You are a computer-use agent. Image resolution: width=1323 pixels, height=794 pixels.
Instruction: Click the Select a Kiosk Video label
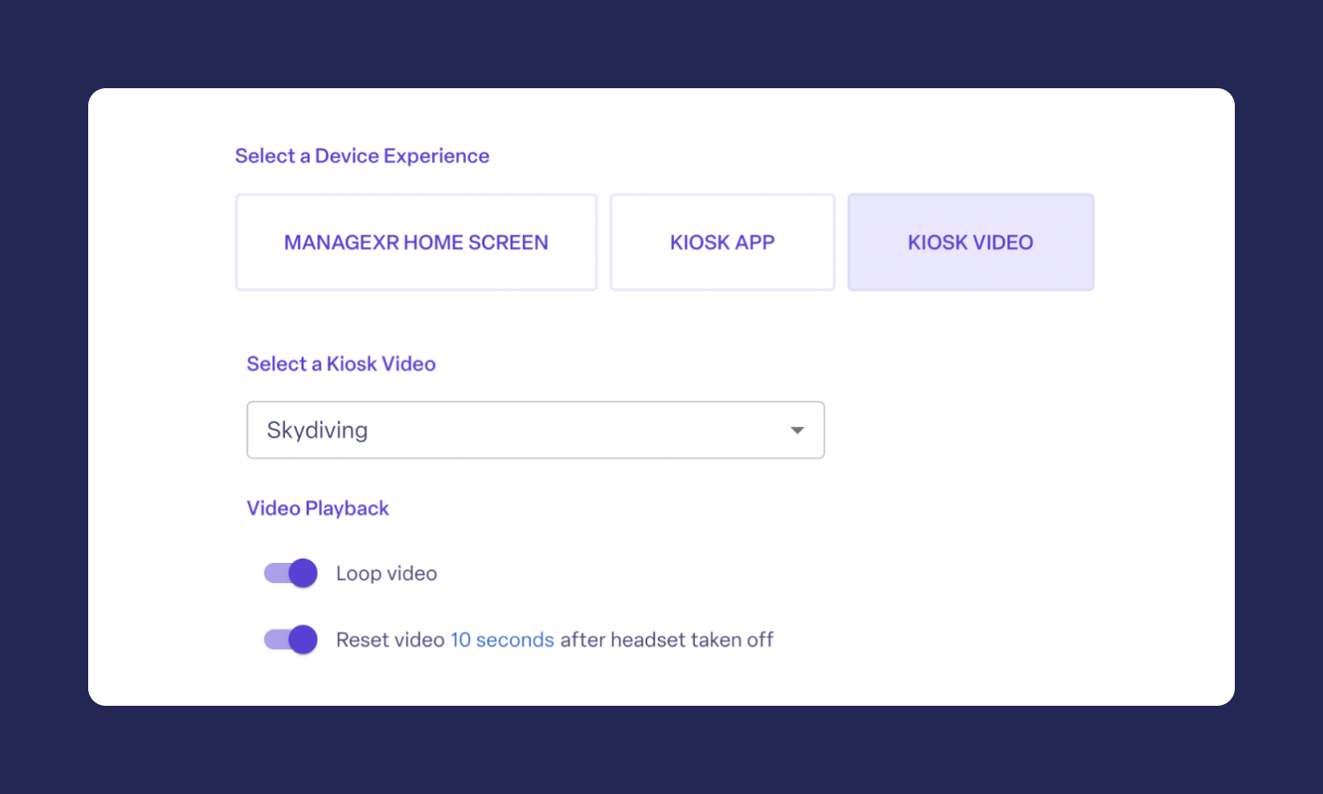[x=341, y=363]
